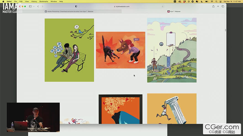Click the kyletwebster.com address bar
The image size is (243, 136).
(122, 7)
